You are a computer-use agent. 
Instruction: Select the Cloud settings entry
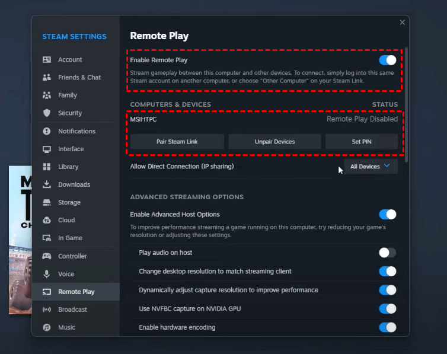pyautogui.click(x=76, y=220)
